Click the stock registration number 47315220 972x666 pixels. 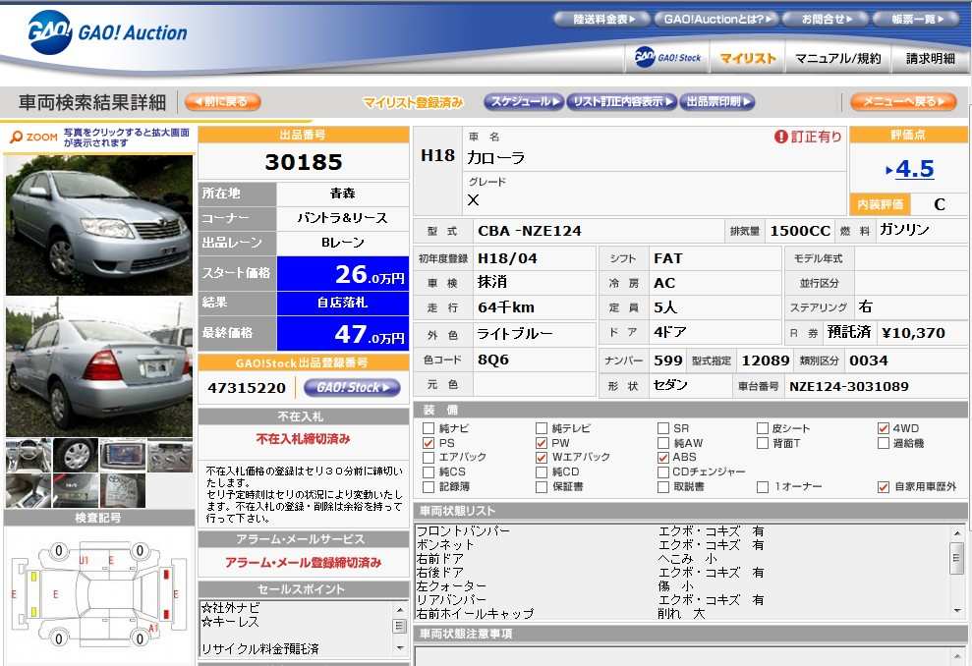[x=247, y=388]
